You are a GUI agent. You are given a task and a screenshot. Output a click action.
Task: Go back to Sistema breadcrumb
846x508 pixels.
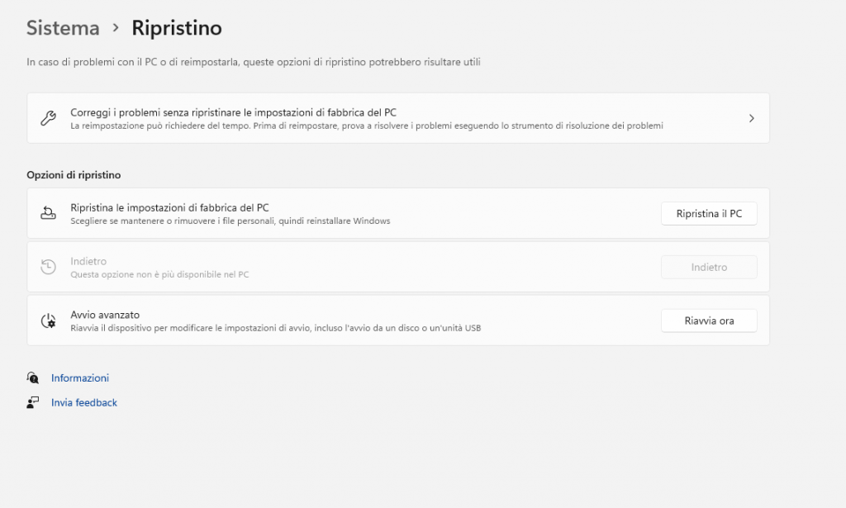pos(63,28)
